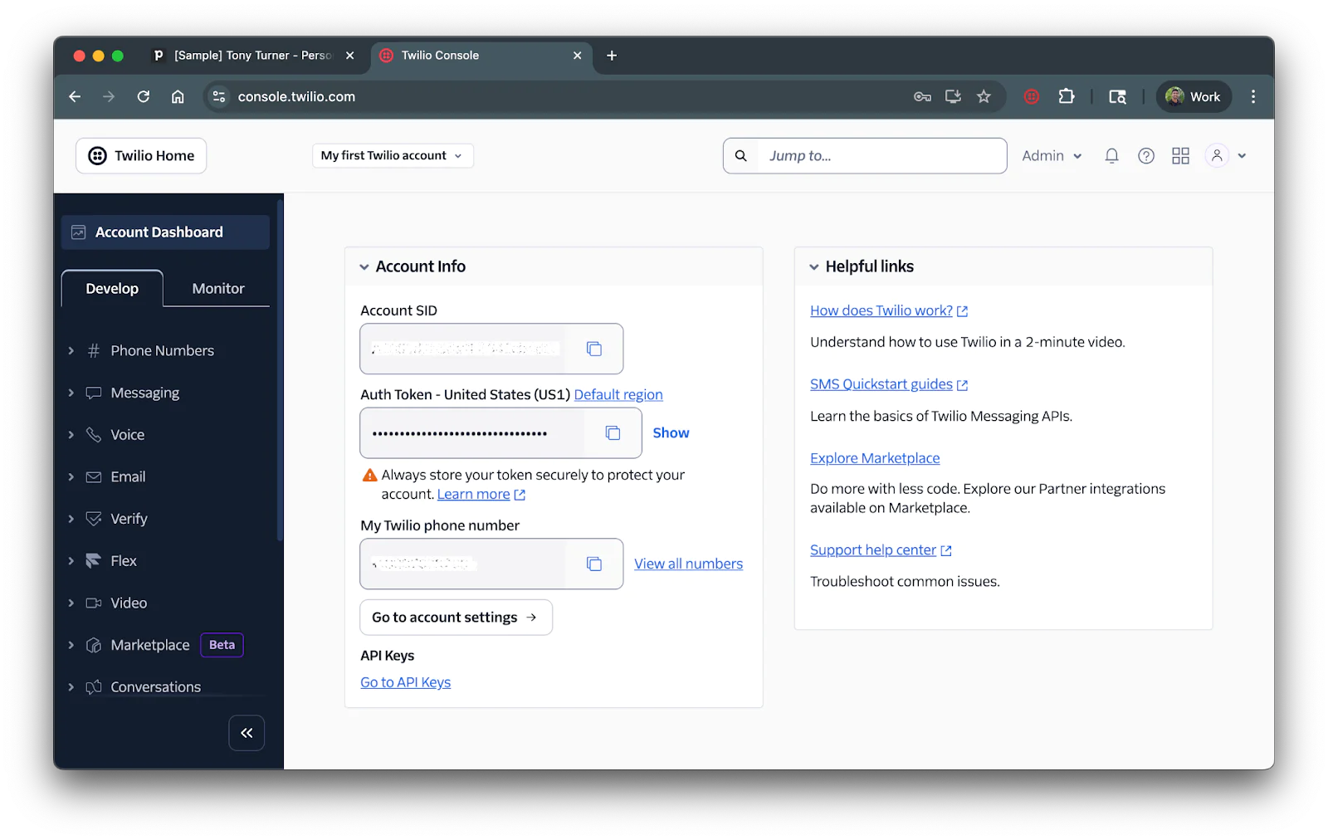Expand the Voice sidebar section

(127, 434)
